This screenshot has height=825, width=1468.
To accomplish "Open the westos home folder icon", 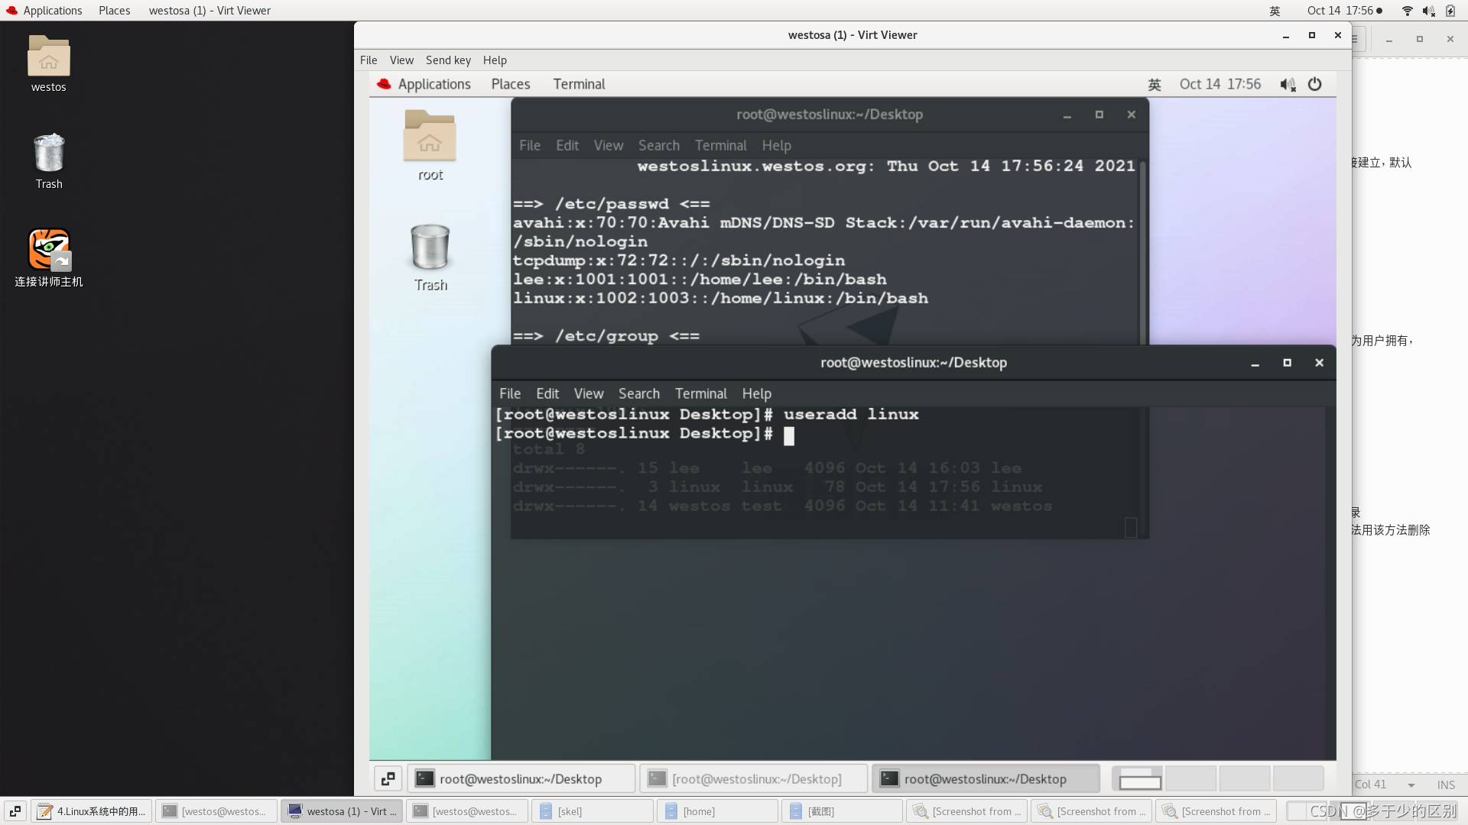I will pyautogui.click(x=48, y=57).
